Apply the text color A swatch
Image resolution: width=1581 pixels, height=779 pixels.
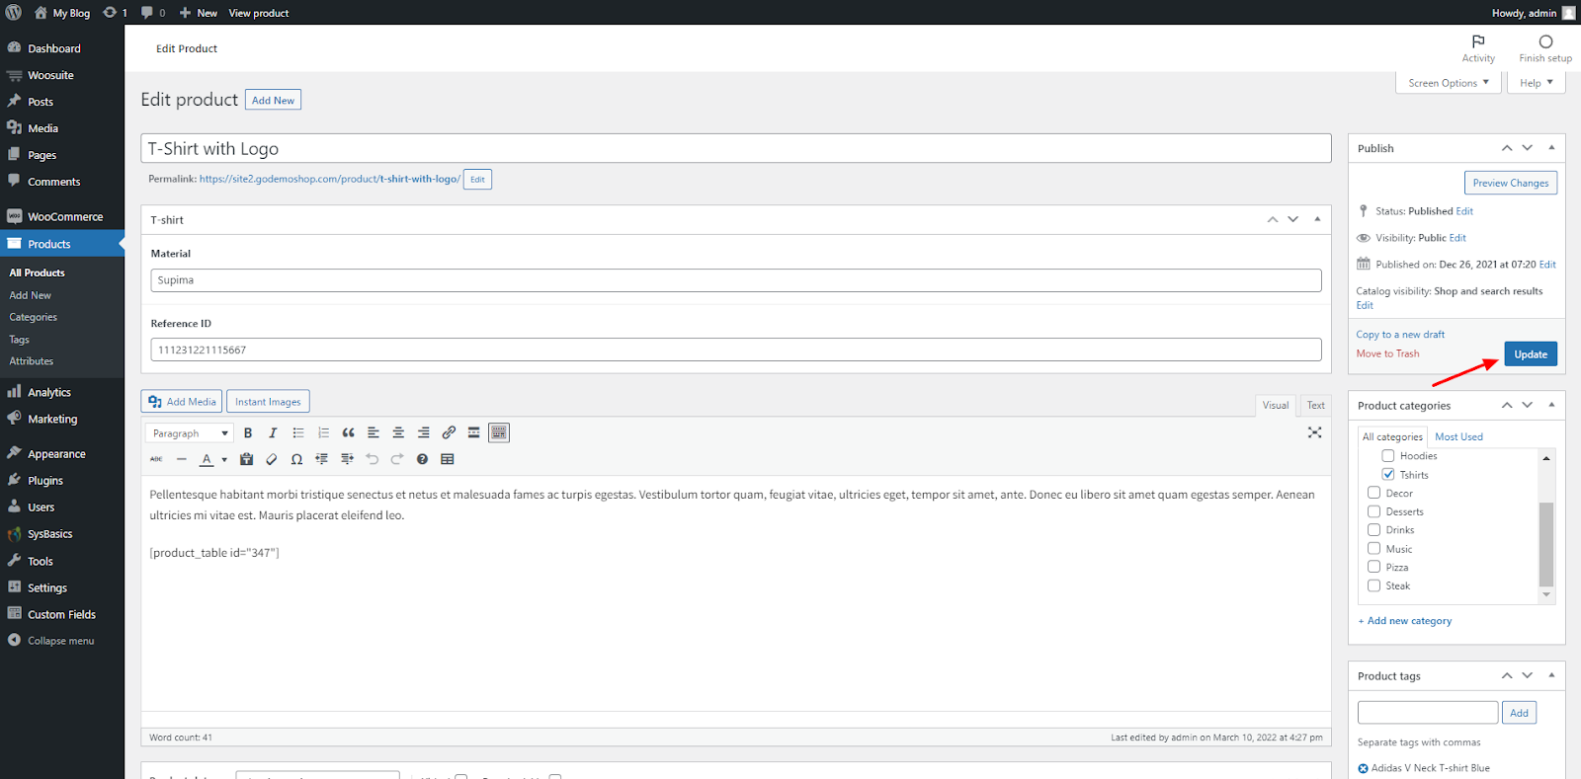tap(207, 459)
